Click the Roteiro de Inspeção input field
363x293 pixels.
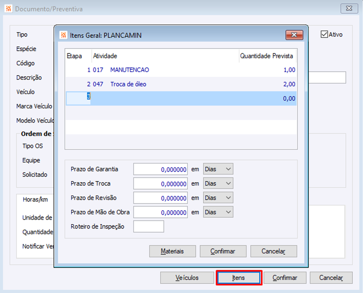coord(149,227)
